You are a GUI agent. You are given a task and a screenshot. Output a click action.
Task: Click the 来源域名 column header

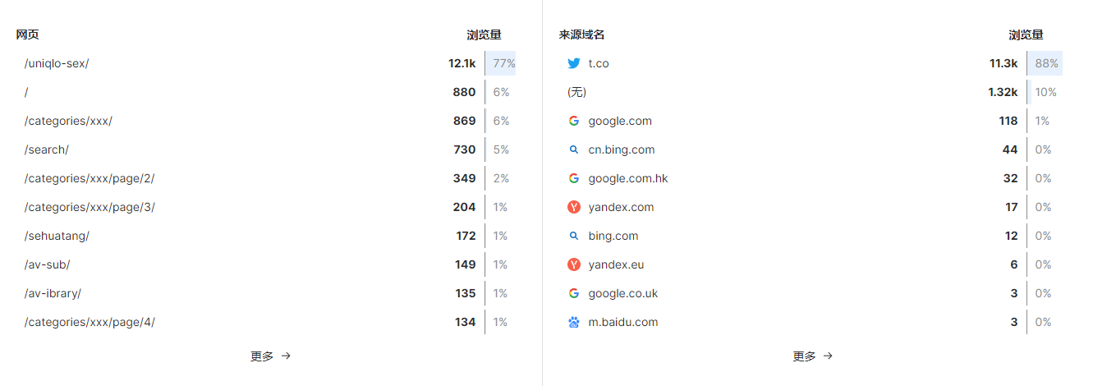tap(581, 34)
